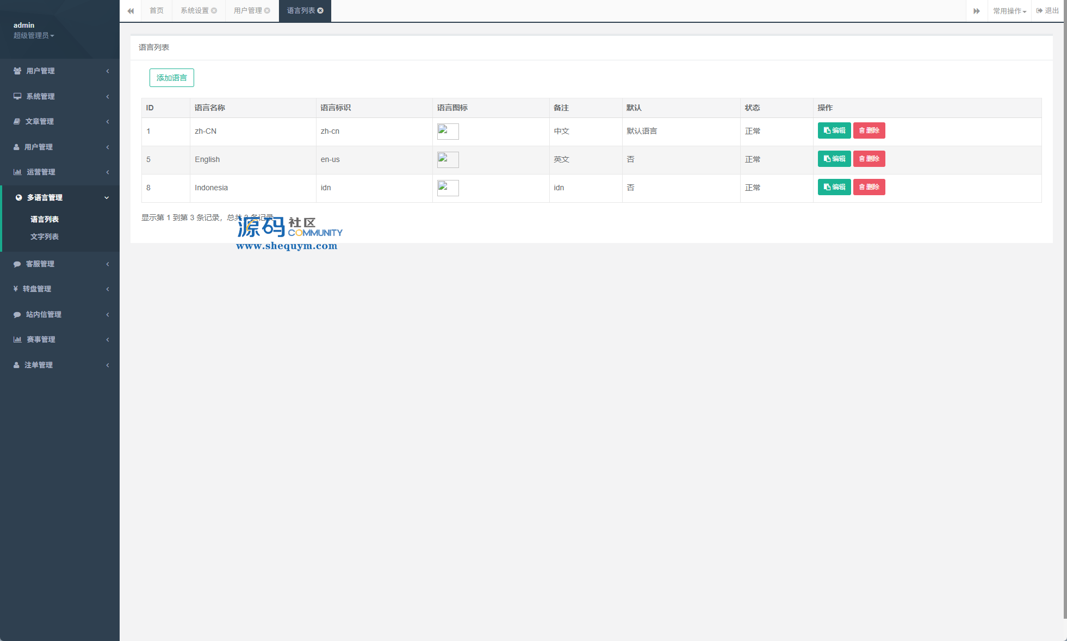
Task: Click the rewind tabs left arrow icon
Action: tap(131, 11)
